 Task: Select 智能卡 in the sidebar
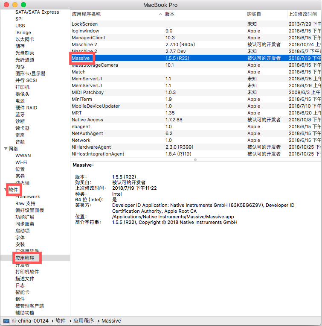[23, 292]
